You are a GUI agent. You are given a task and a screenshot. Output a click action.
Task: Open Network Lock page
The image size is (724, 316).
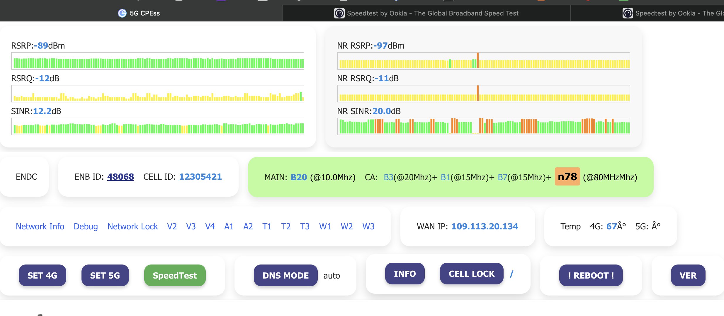click(x=132, y=226)
